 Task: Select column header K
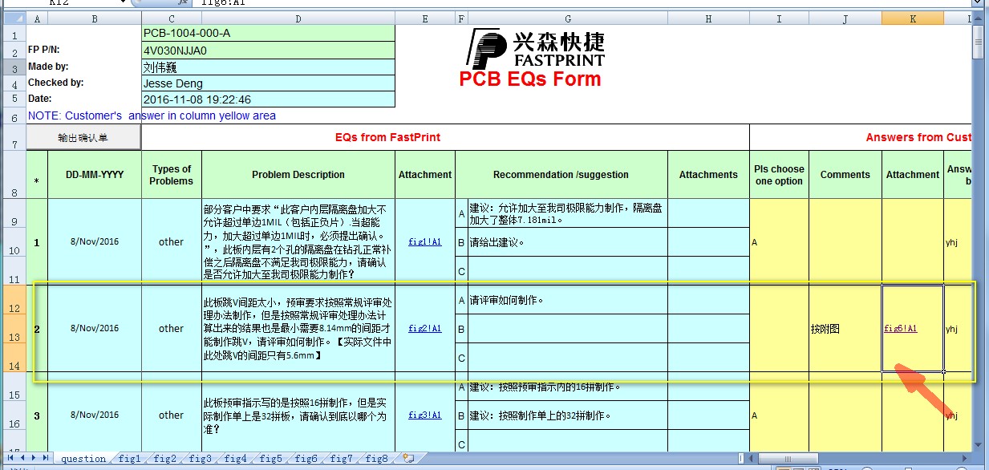(x=913, y=18)
